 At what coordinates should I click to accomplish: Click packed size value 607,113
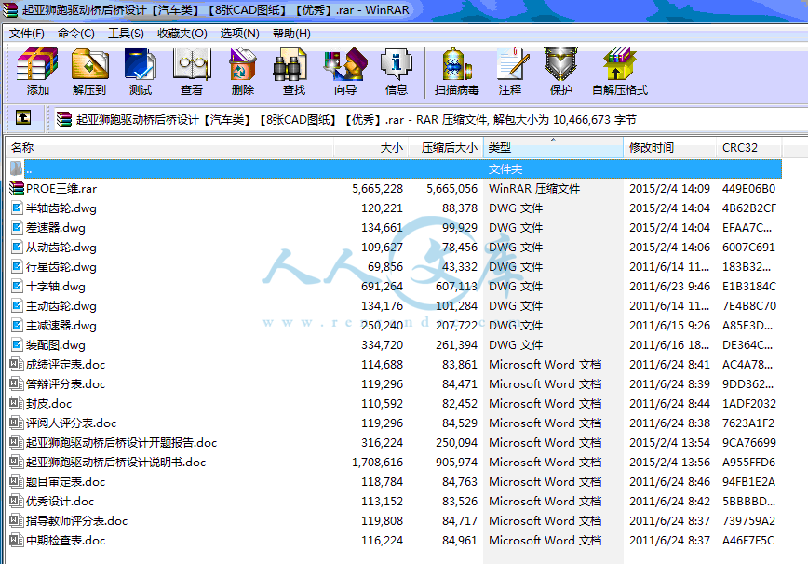click(456, 287)
